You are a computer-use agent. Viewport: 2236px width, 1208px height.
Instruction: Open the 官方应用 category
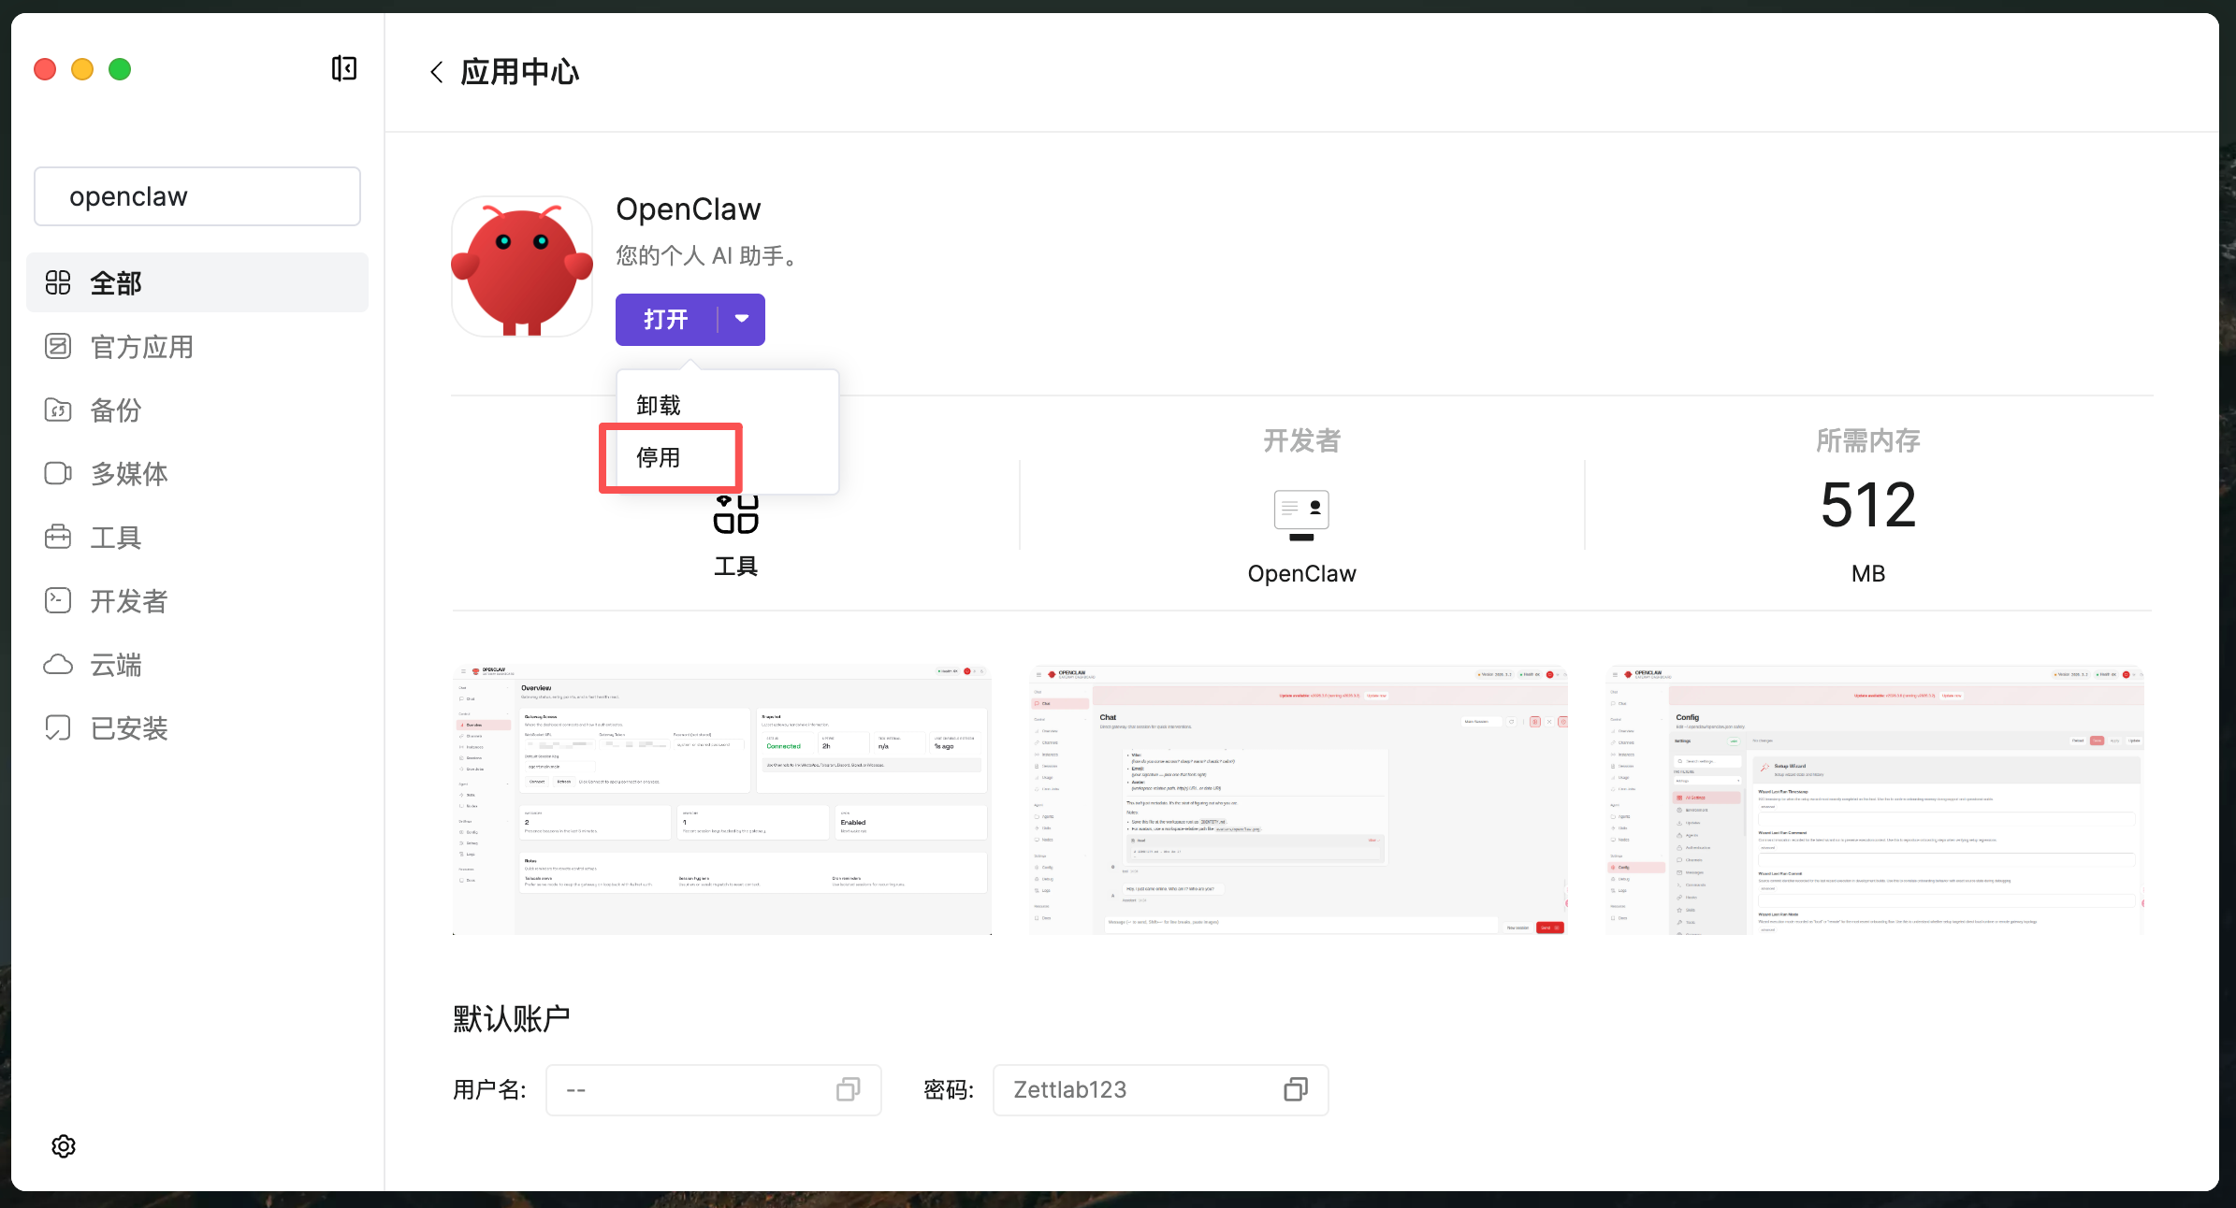140,347
